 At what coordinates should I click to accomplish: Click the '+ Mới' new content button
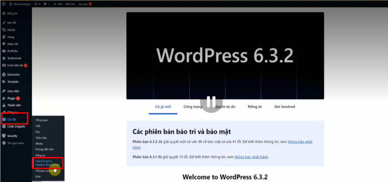pyautogui.click(x=58, y=4)
